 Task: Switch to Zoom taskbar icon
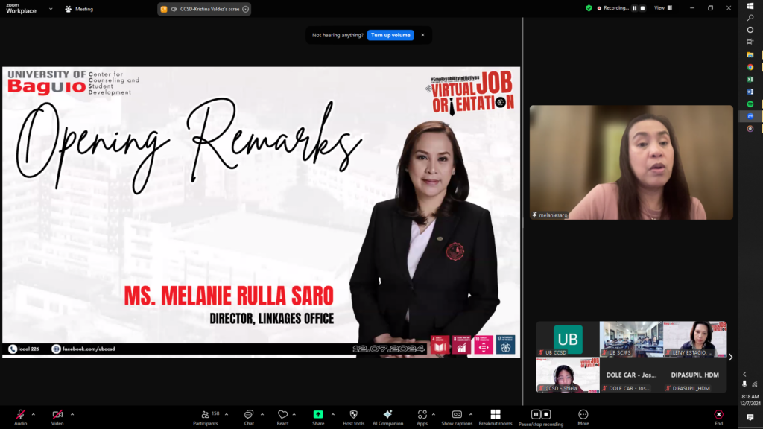pos(750,116)
